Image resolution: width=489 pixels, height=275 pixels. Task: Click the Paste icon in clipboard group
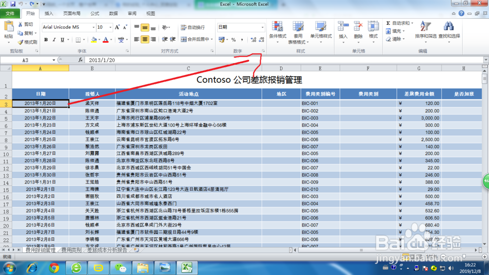8,27
